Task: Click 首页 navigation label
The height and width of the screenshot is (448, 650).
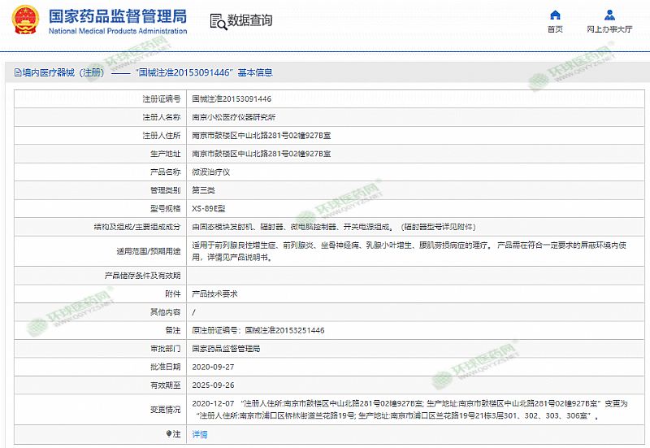Action: (x=555, y=29)
